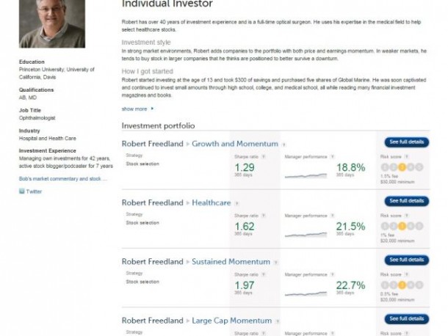448x336 pixels.
Task: Click Risk score help icon in Growth and Momentum
Action: tap(403, 156)
